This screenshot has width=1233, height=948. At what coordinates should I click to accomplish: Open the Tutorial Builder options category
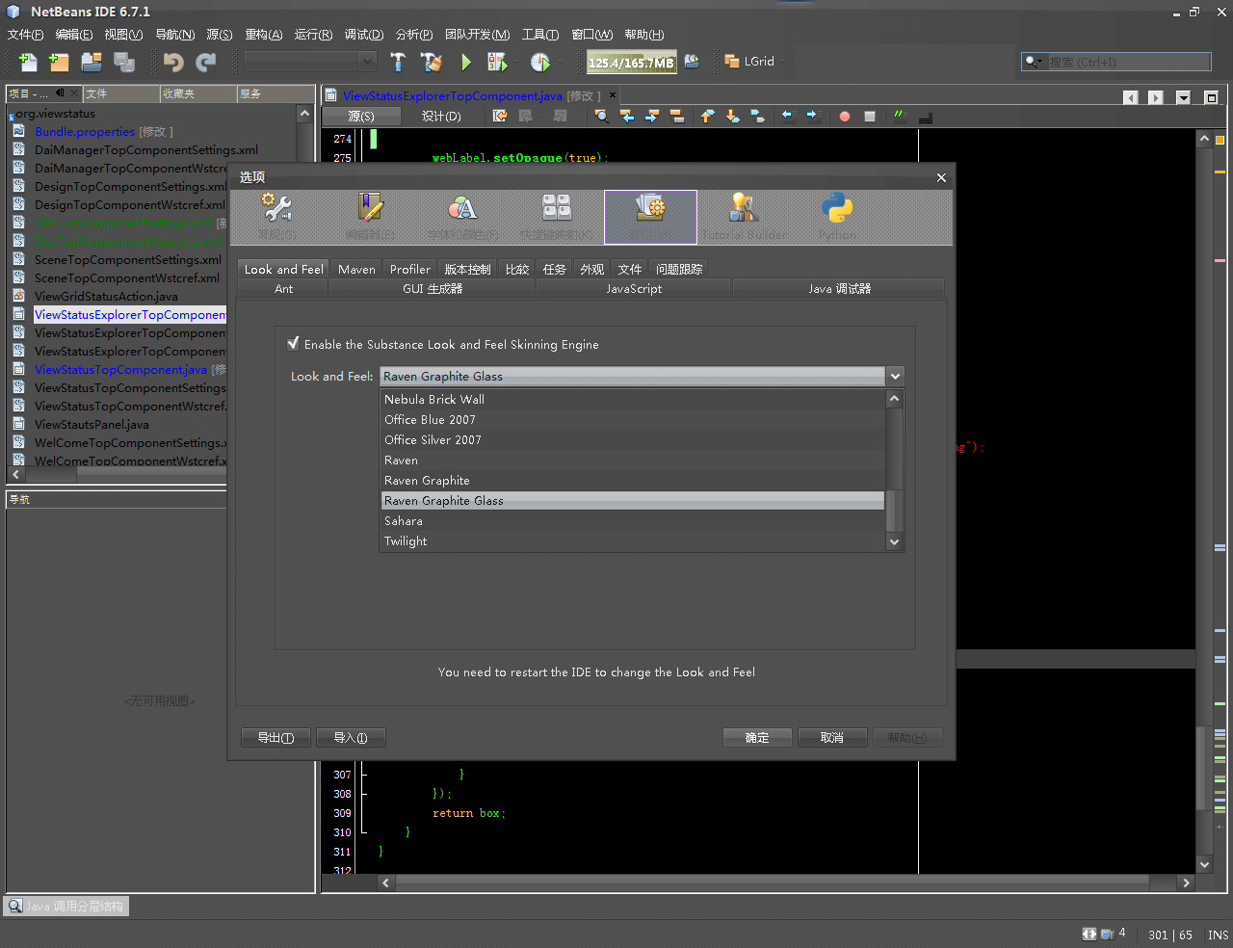(744, 216)
